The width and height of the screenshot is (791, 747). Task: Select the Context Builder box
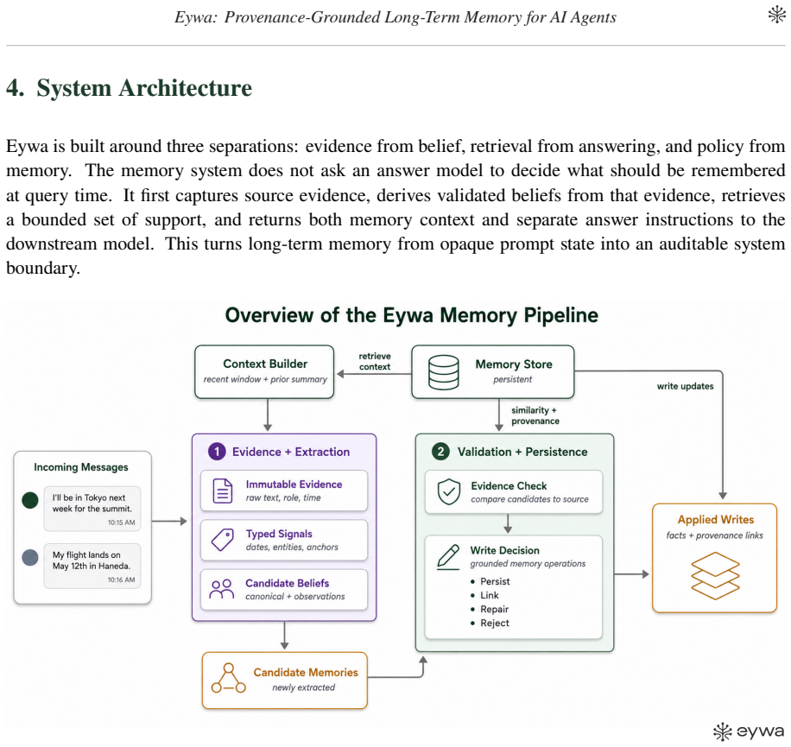click(264, 371)
